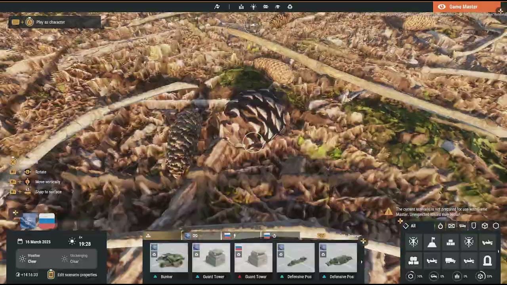507x285 pixels.
Task: Click the Move vertically control hint
Action: 48,182
